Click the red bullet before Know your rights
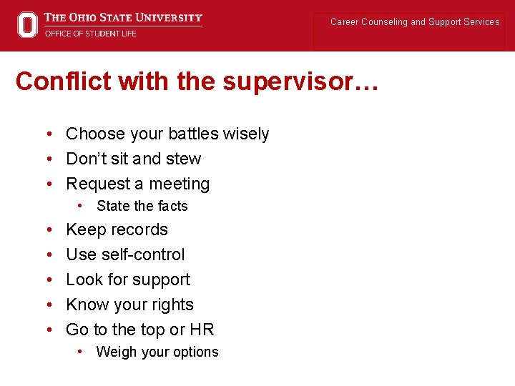The height and width of the screenshot is (386, 515). 49,305
